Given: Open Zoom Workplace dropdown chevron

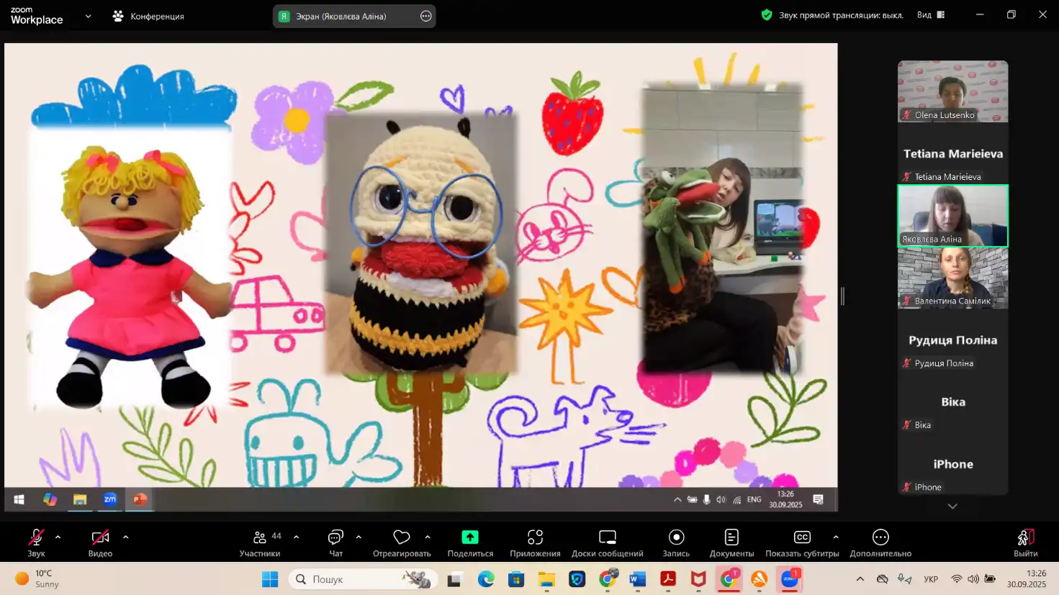Looking at the screenshot, I should coord(88,16).
